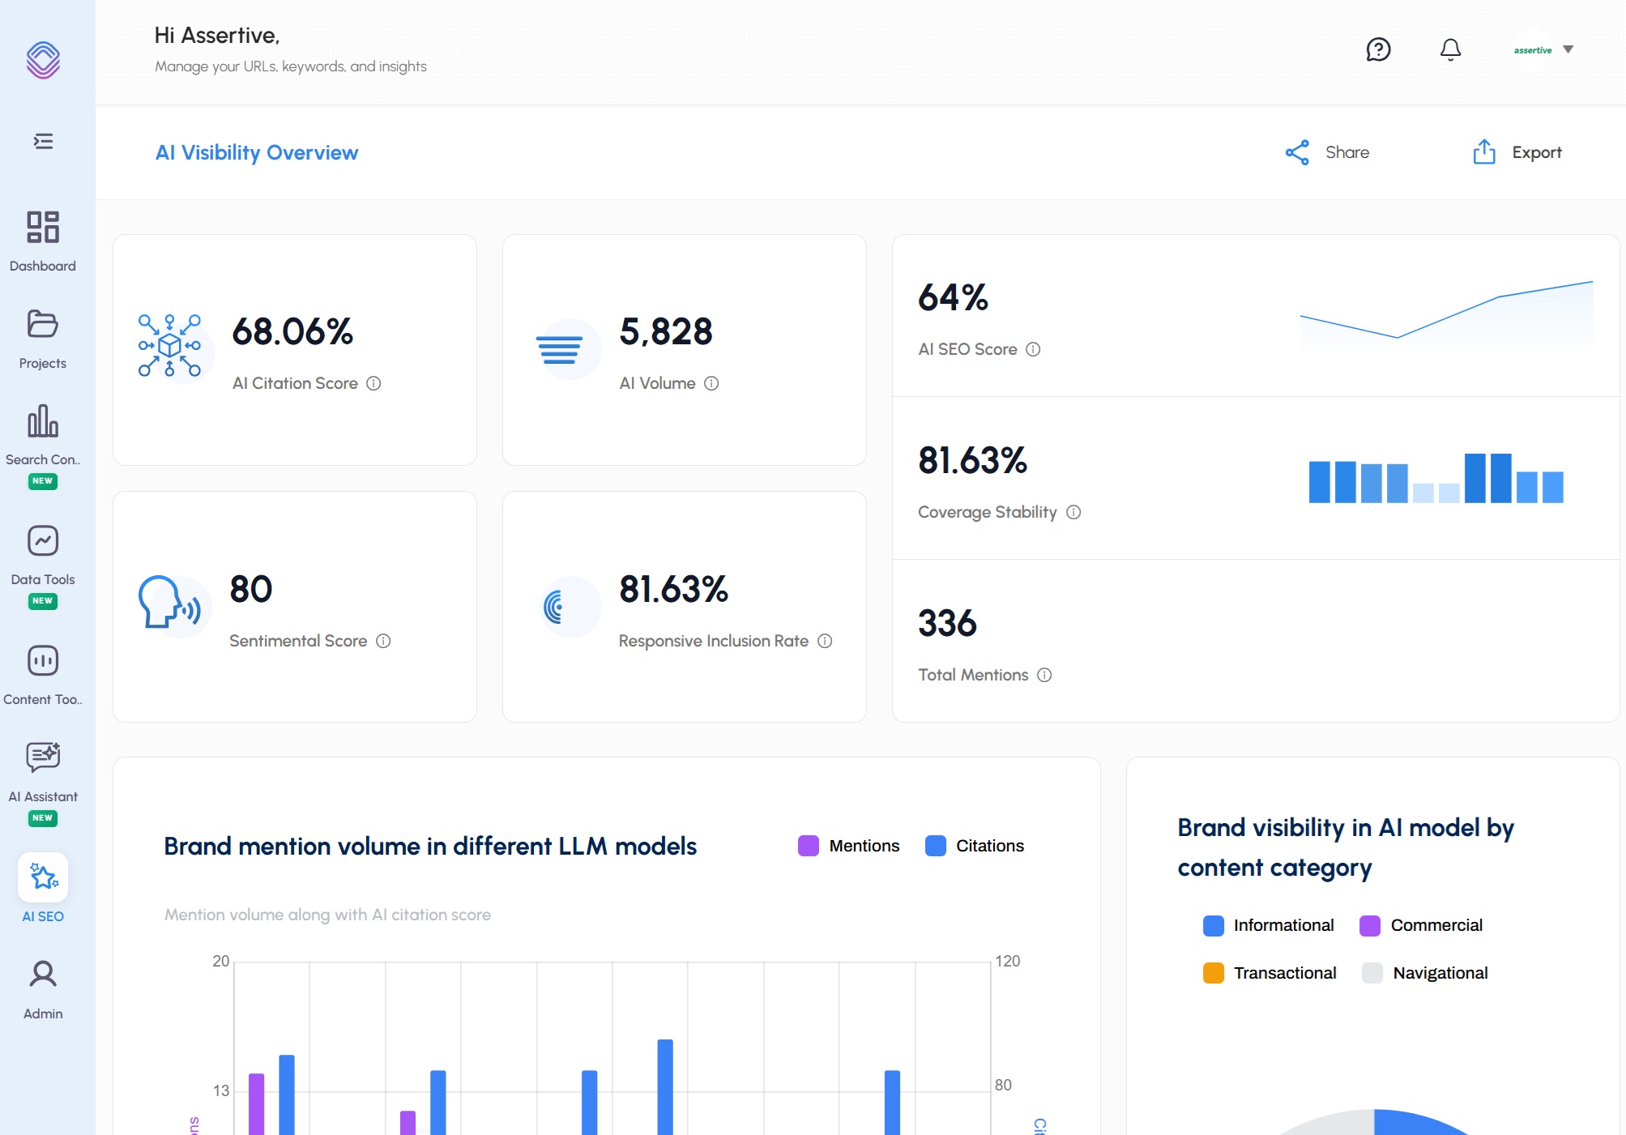Image resolution: width=1626 pixels, height=1135 pixels.
Task: Go to Data Tools in the sidebar
Action: tap(43, 579)
